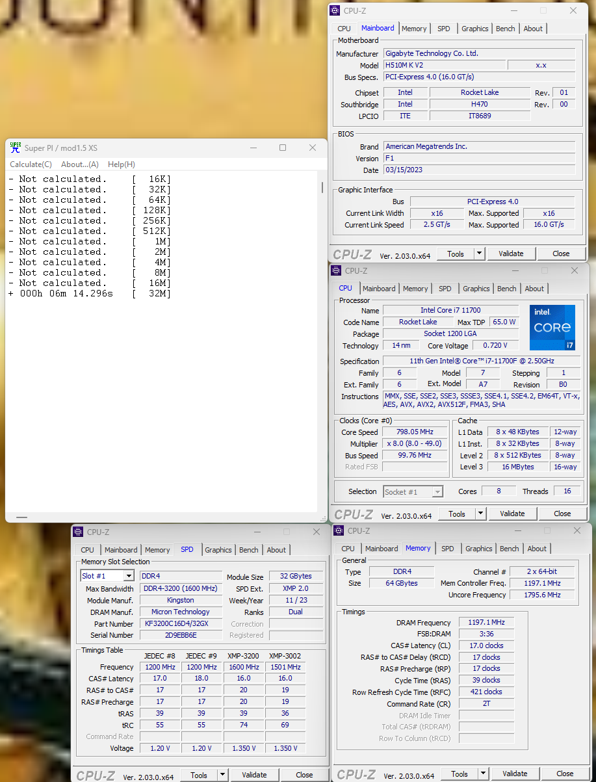
Task: Open Bench tab in CPU window
Action: point(507,289)
